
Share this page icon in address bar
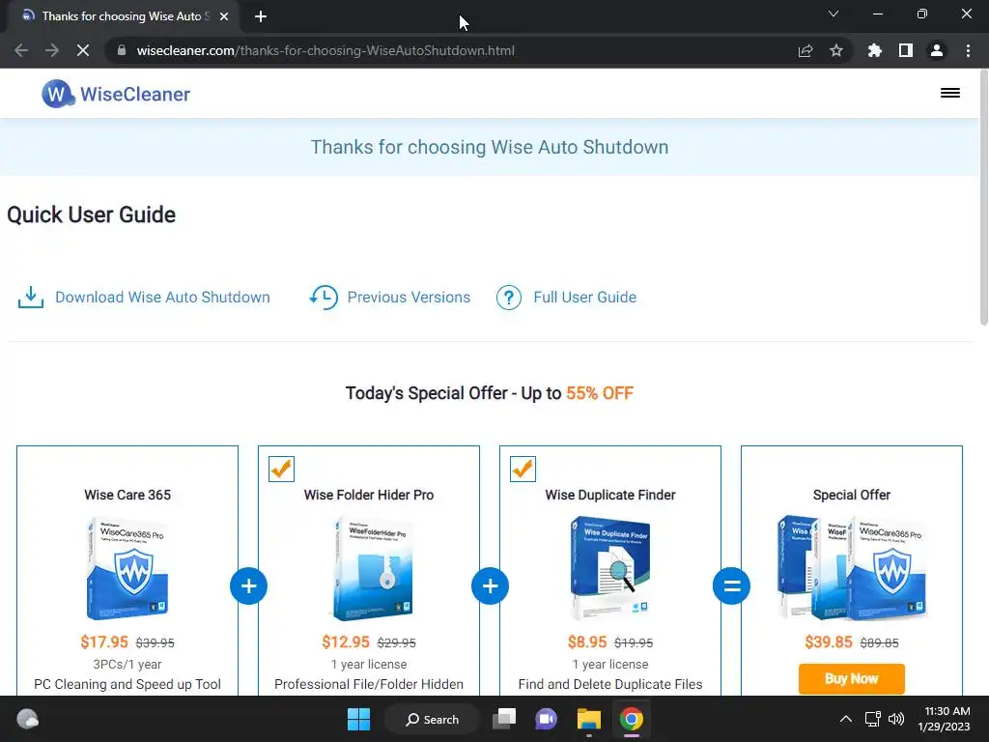click(x=805, y=50)
